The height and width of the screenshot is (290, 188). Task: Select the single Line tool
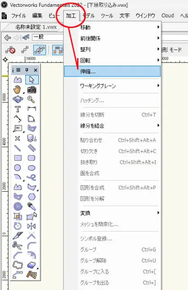click(x=18, y=148)
